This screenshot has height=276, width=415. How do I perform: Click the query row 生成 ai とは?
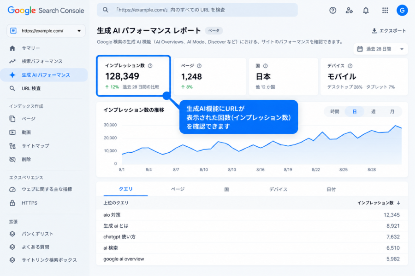[x=252, y=226]
